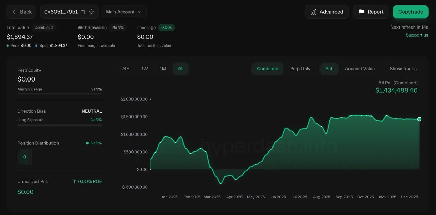Screen dimensions: 436x215
Task: Click the Withdrawable NaN% badge
Action: tap(118, 28)
